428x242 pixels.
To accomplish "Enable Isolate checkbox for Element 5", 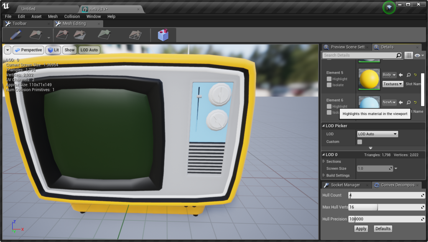I will click(x=329, y=85).
